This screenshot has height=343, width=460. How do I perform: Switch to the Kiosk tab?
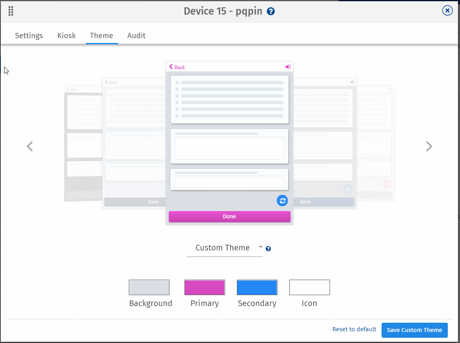66,36
